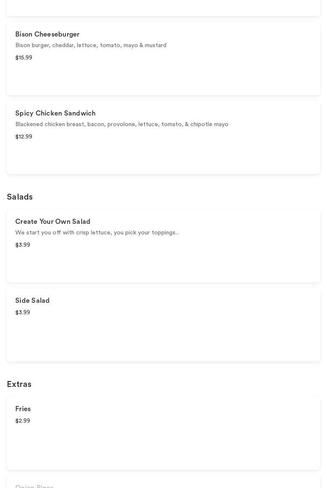Image resolution: width=327 pixels, height=488 pixels.
Task: Click the $15.99 price label
Action: (x=24, y=58)
